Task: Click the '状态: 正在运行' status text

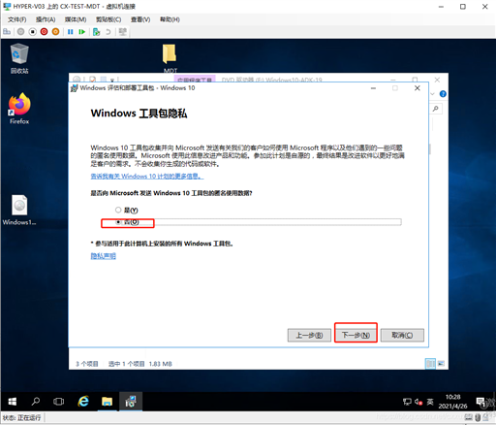Action: click(x=21, y=418)
